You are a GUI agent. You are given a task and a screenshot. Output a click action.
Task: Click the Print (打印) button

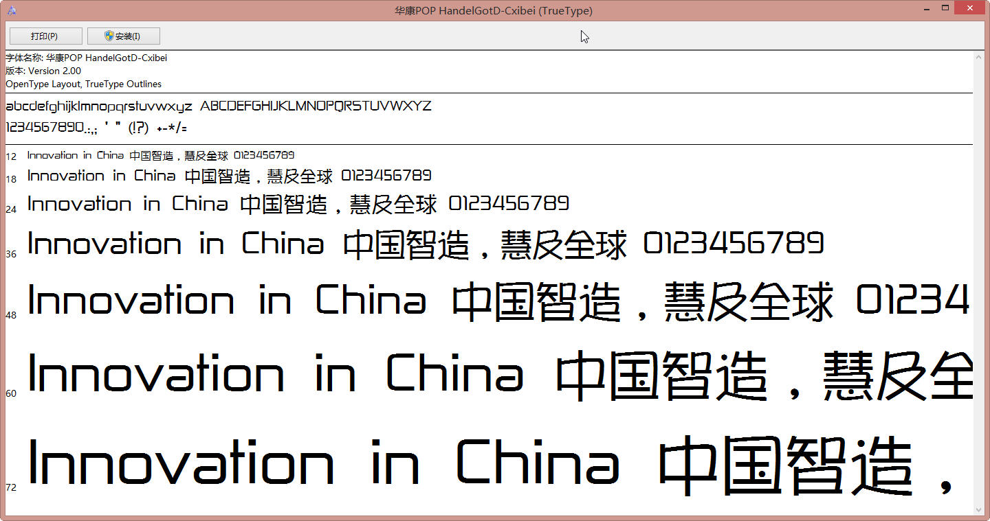(x=45, y=36)
